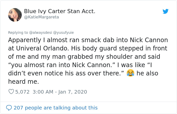
Task: Click the laughing-crying emoji in the tweet
Action: coord(130,73)
